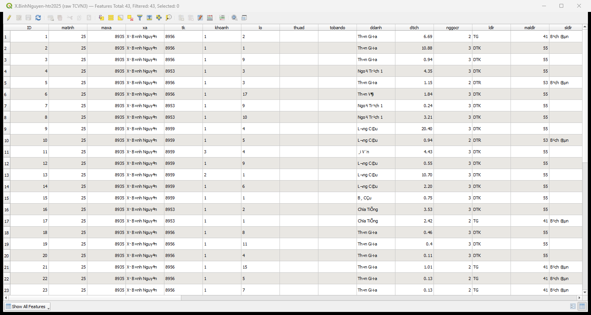Switch to table view

tap(582, 306)
